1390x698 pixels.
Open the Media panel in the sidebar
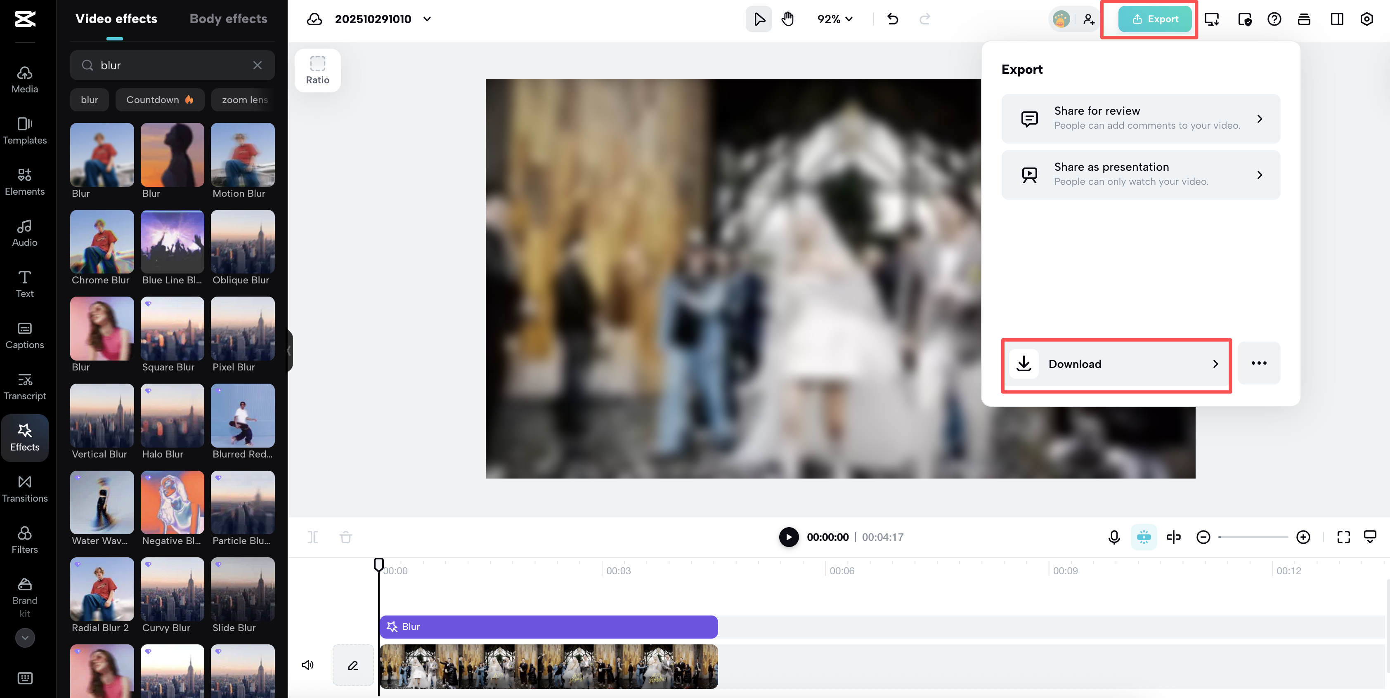24,79
